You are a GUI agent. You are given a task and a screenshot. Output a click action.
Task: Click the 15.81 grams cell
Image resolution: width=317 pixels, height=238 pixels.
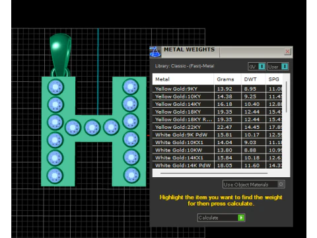coord(227,135)
